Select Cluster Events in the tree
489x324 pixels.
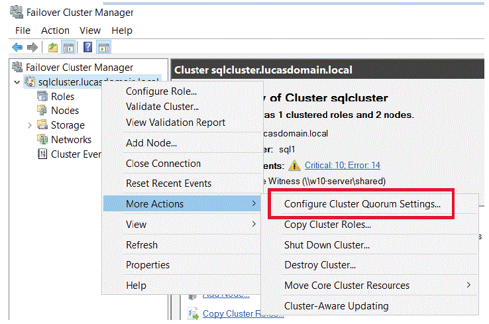[76, 154]
